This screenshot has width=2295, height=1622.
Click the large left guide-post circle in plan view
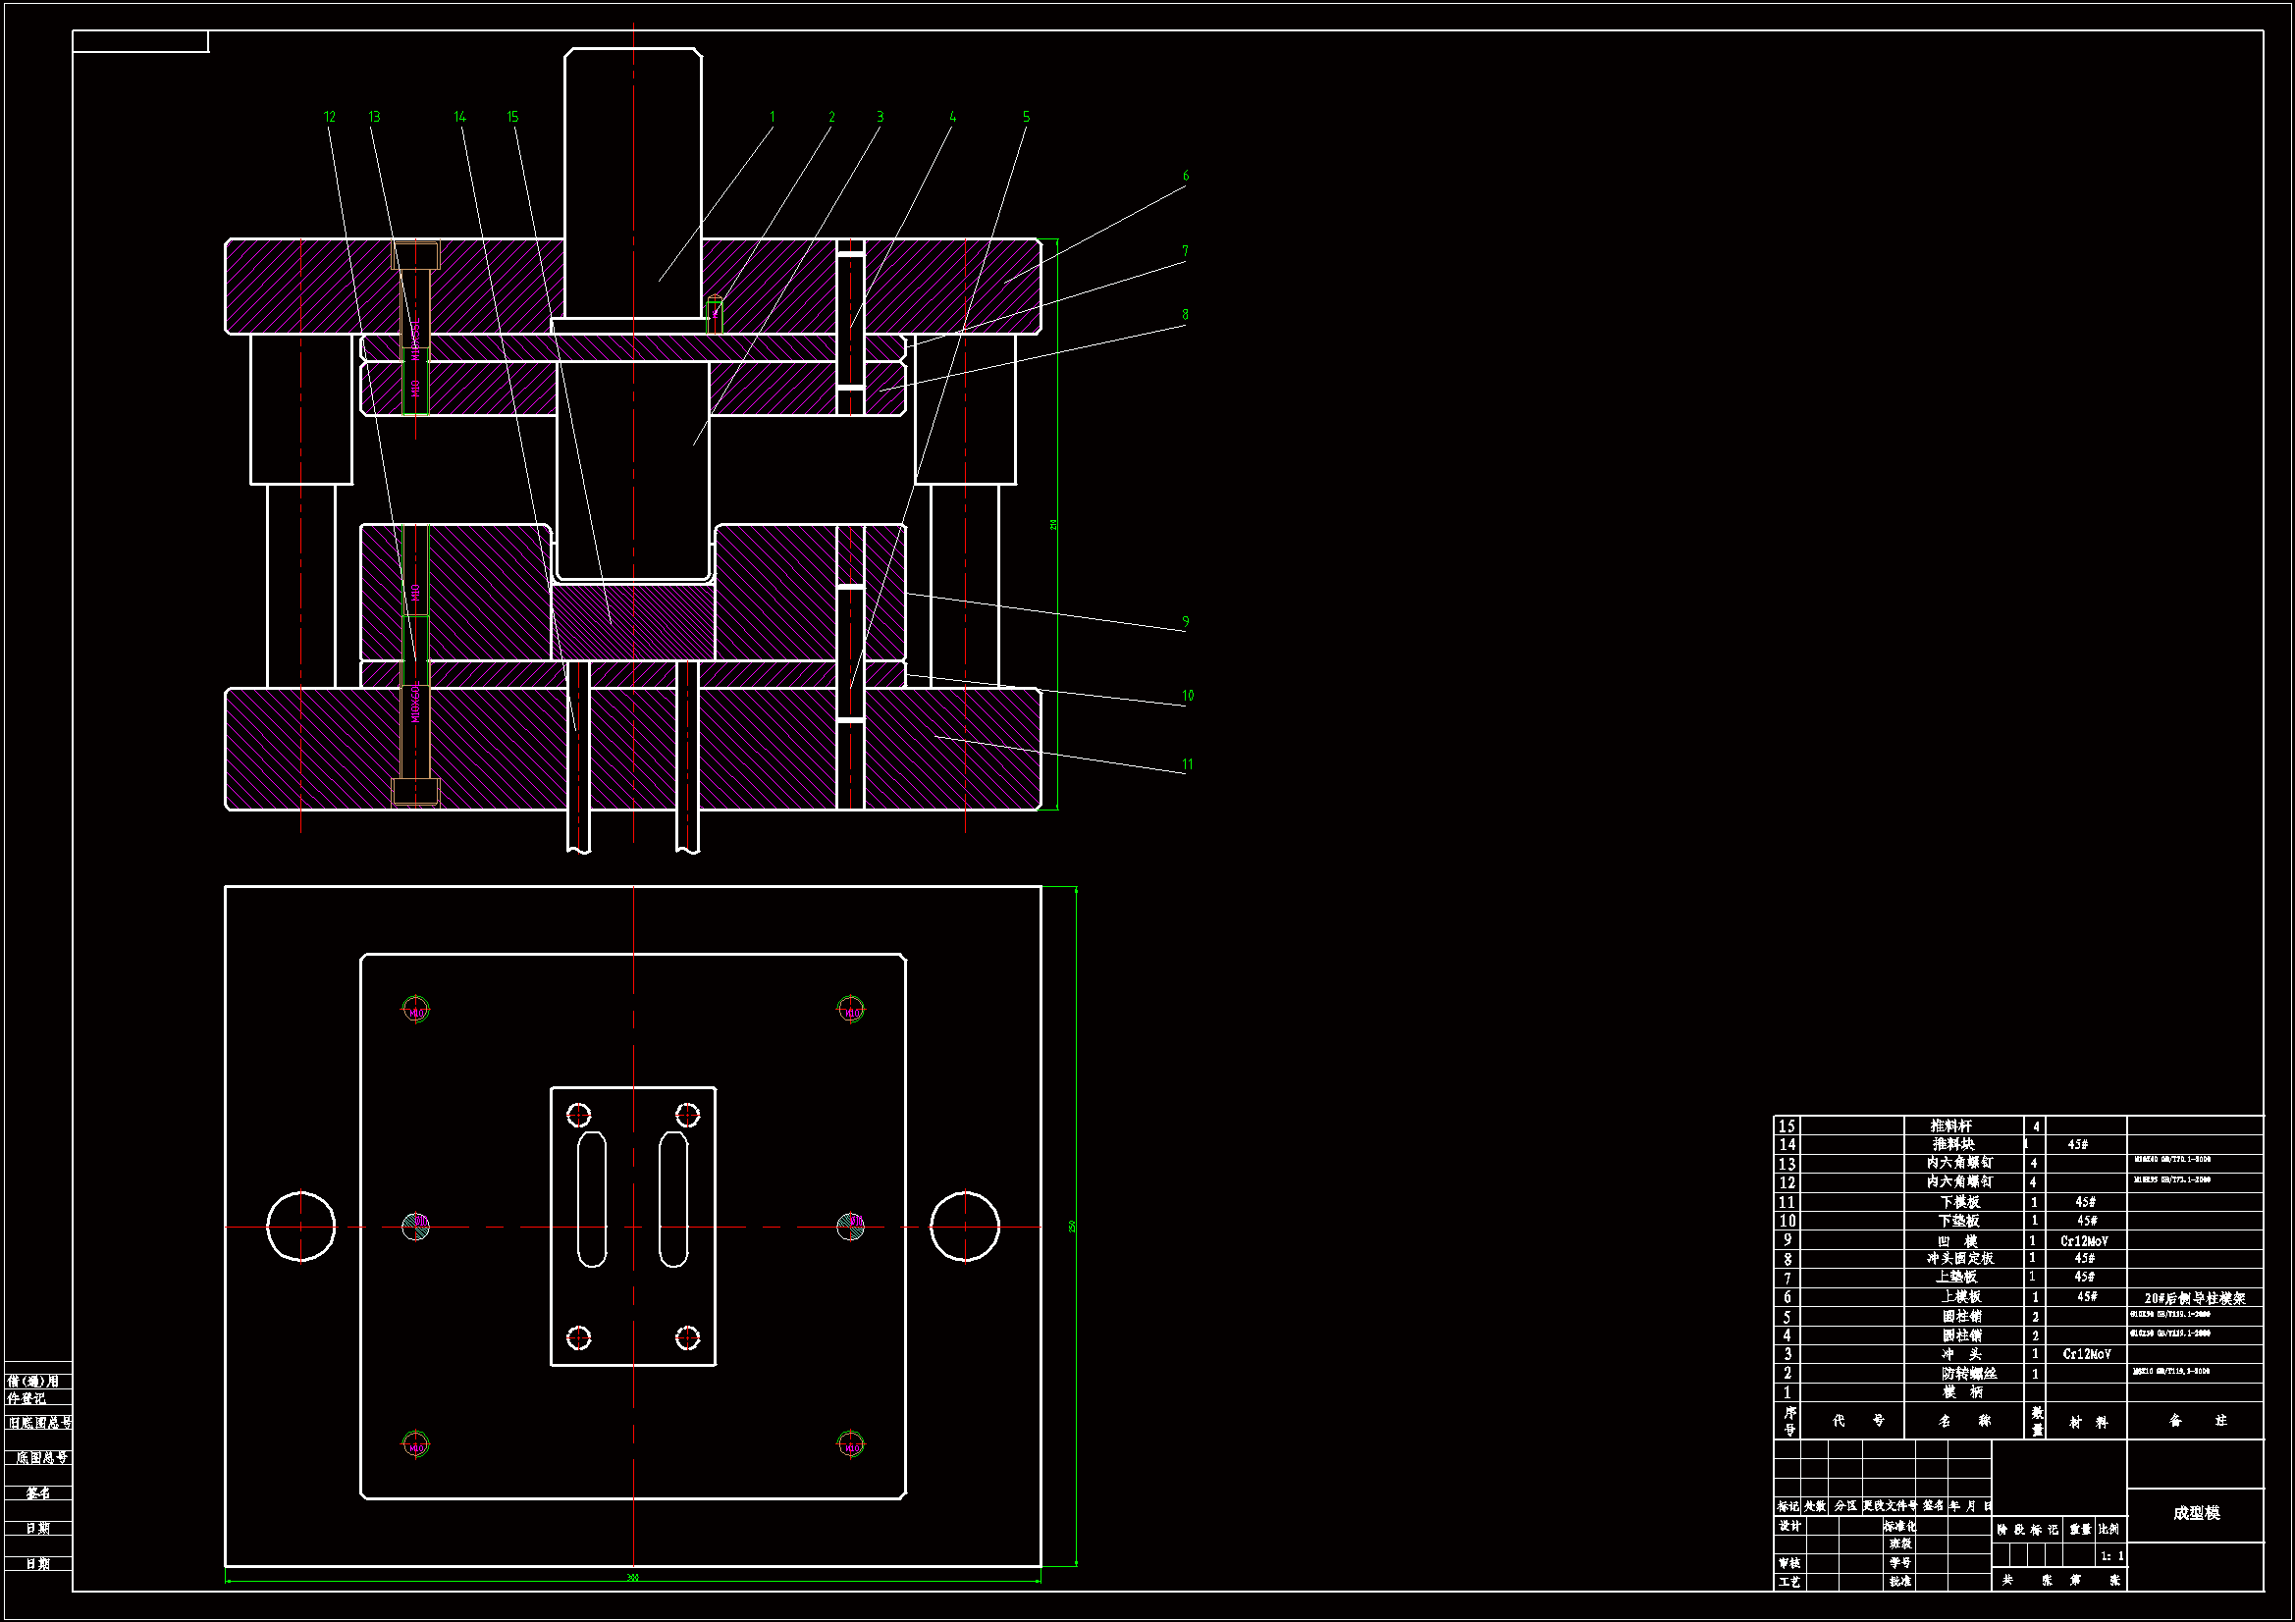(301, 1227)
